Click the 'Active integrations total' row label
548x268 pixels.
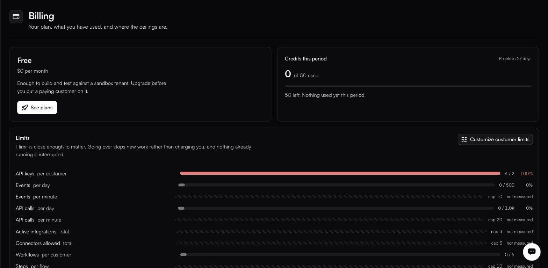click(42, 232)
